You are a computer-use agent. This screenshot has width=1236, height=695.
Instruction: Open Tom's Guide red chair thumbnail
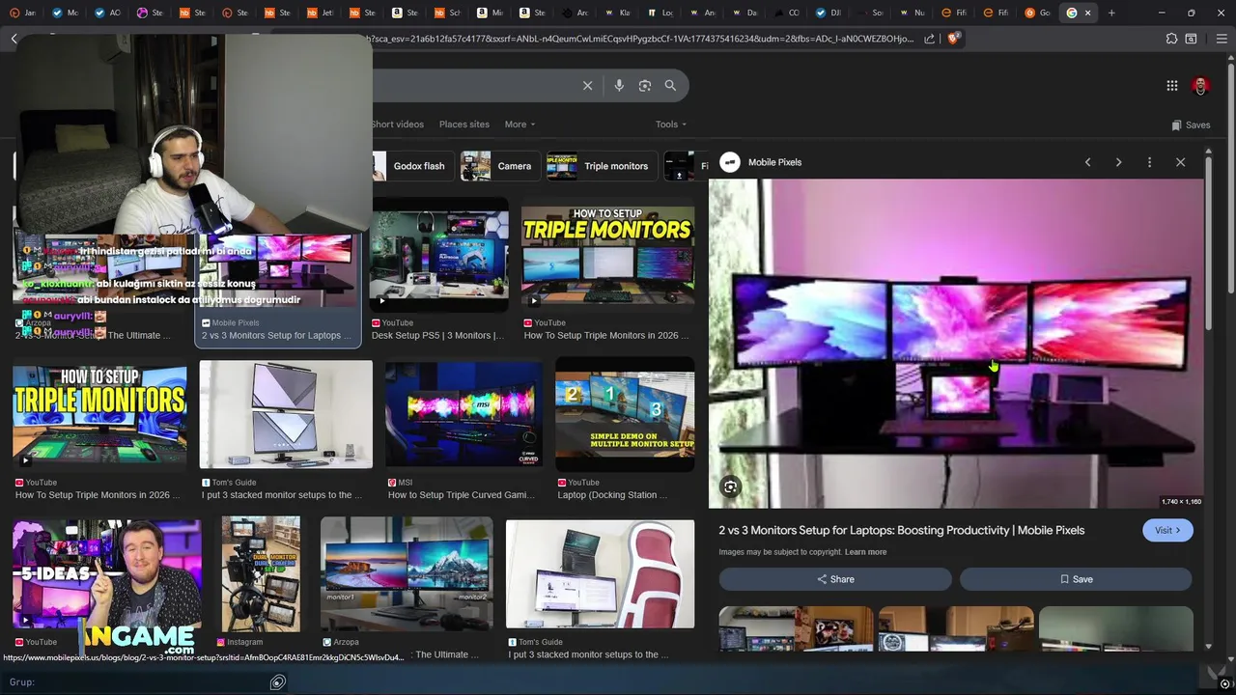pos(600,574)
